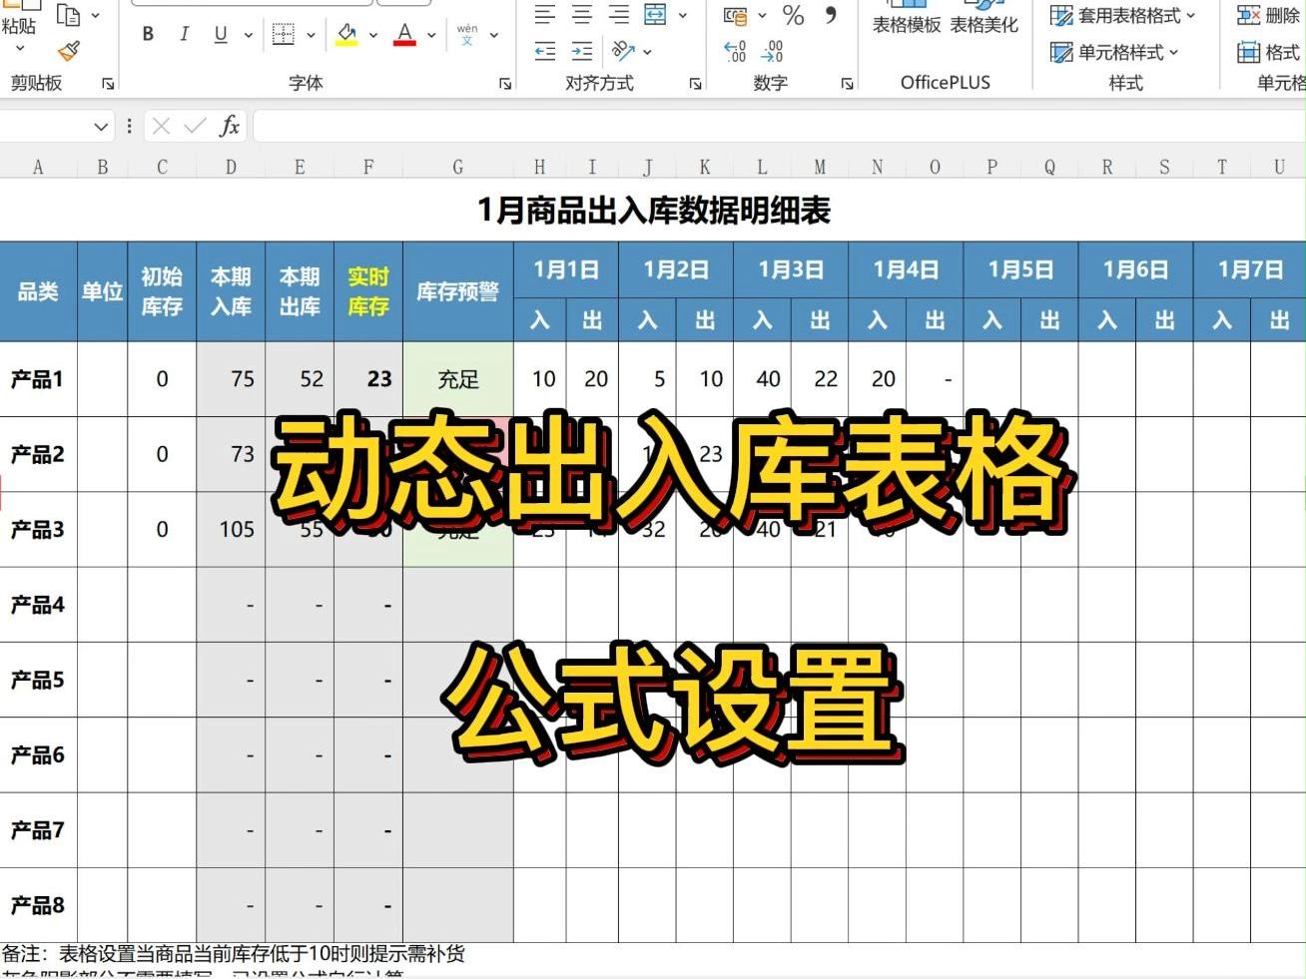Toggle Underline formatting

221,34
